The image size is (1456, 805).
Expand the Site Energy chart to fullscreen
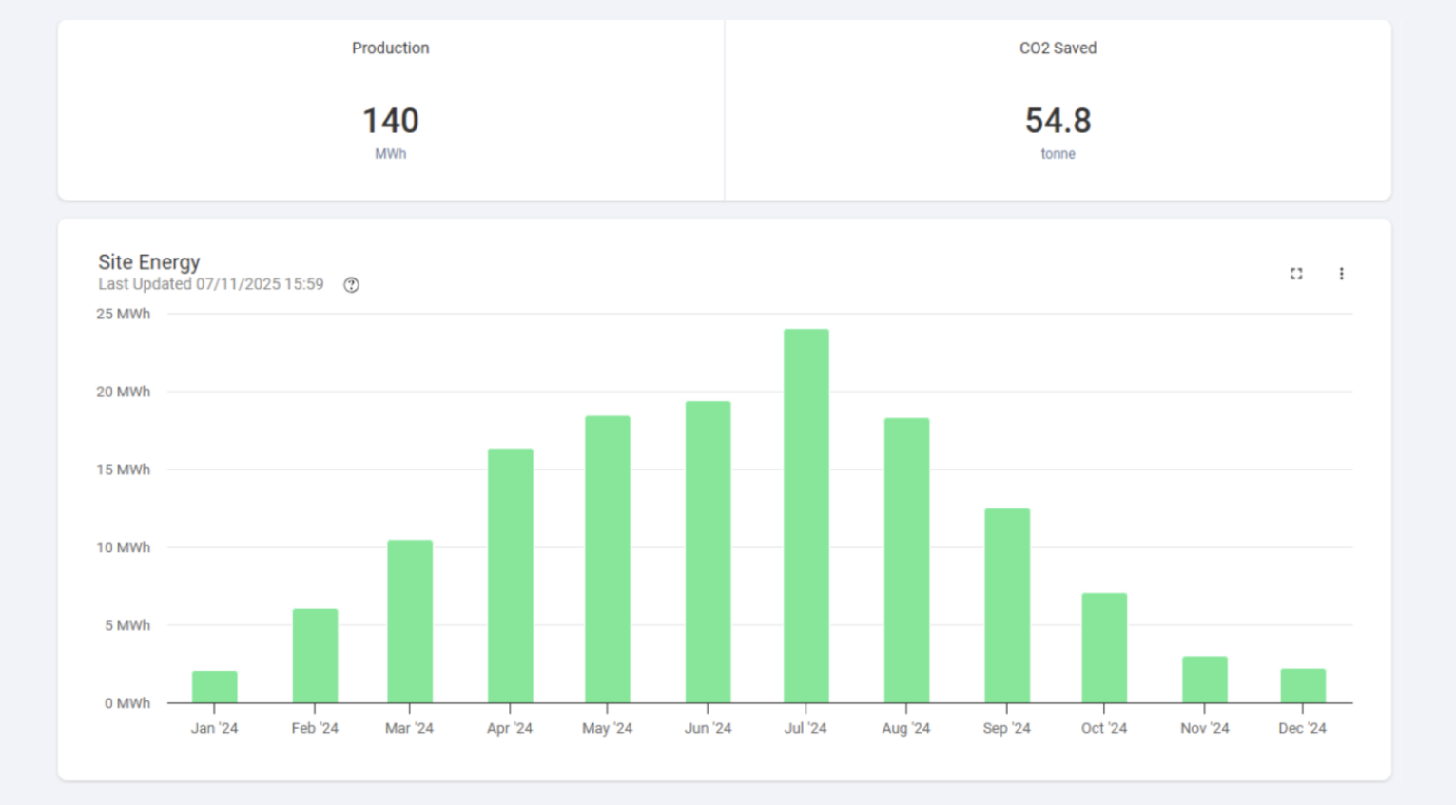pyautogui.click(x=1295, y=274)
